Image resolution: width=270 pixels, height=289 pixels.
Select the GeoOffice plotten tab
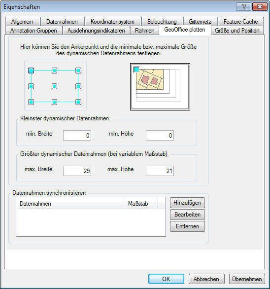185,30
